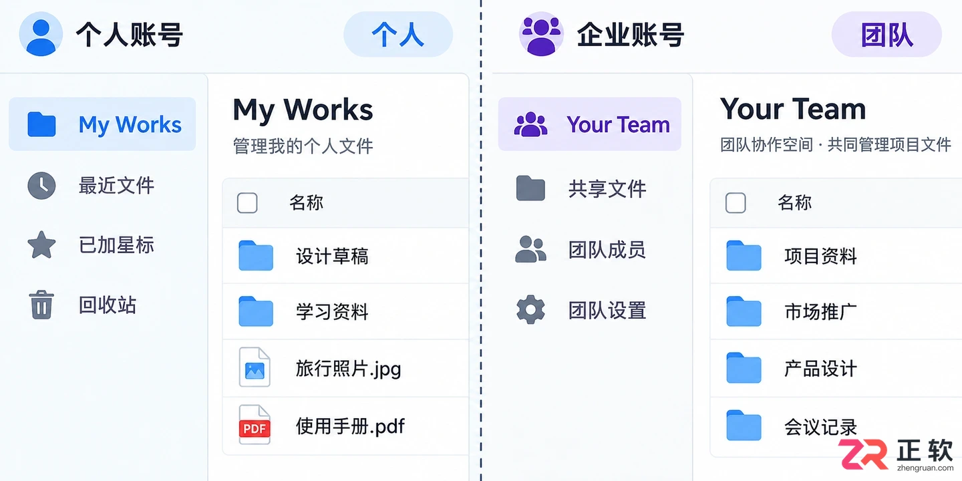Check the select-all checkbox in Your Team list
The image size is (962, 481).
pos(736,202)
